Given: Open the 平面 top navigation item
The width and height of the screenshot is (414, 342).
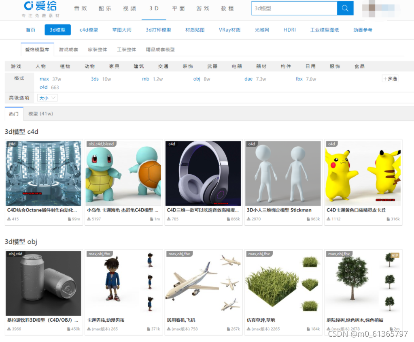Looking at the screenshot, I should click(x=178, y=9).
